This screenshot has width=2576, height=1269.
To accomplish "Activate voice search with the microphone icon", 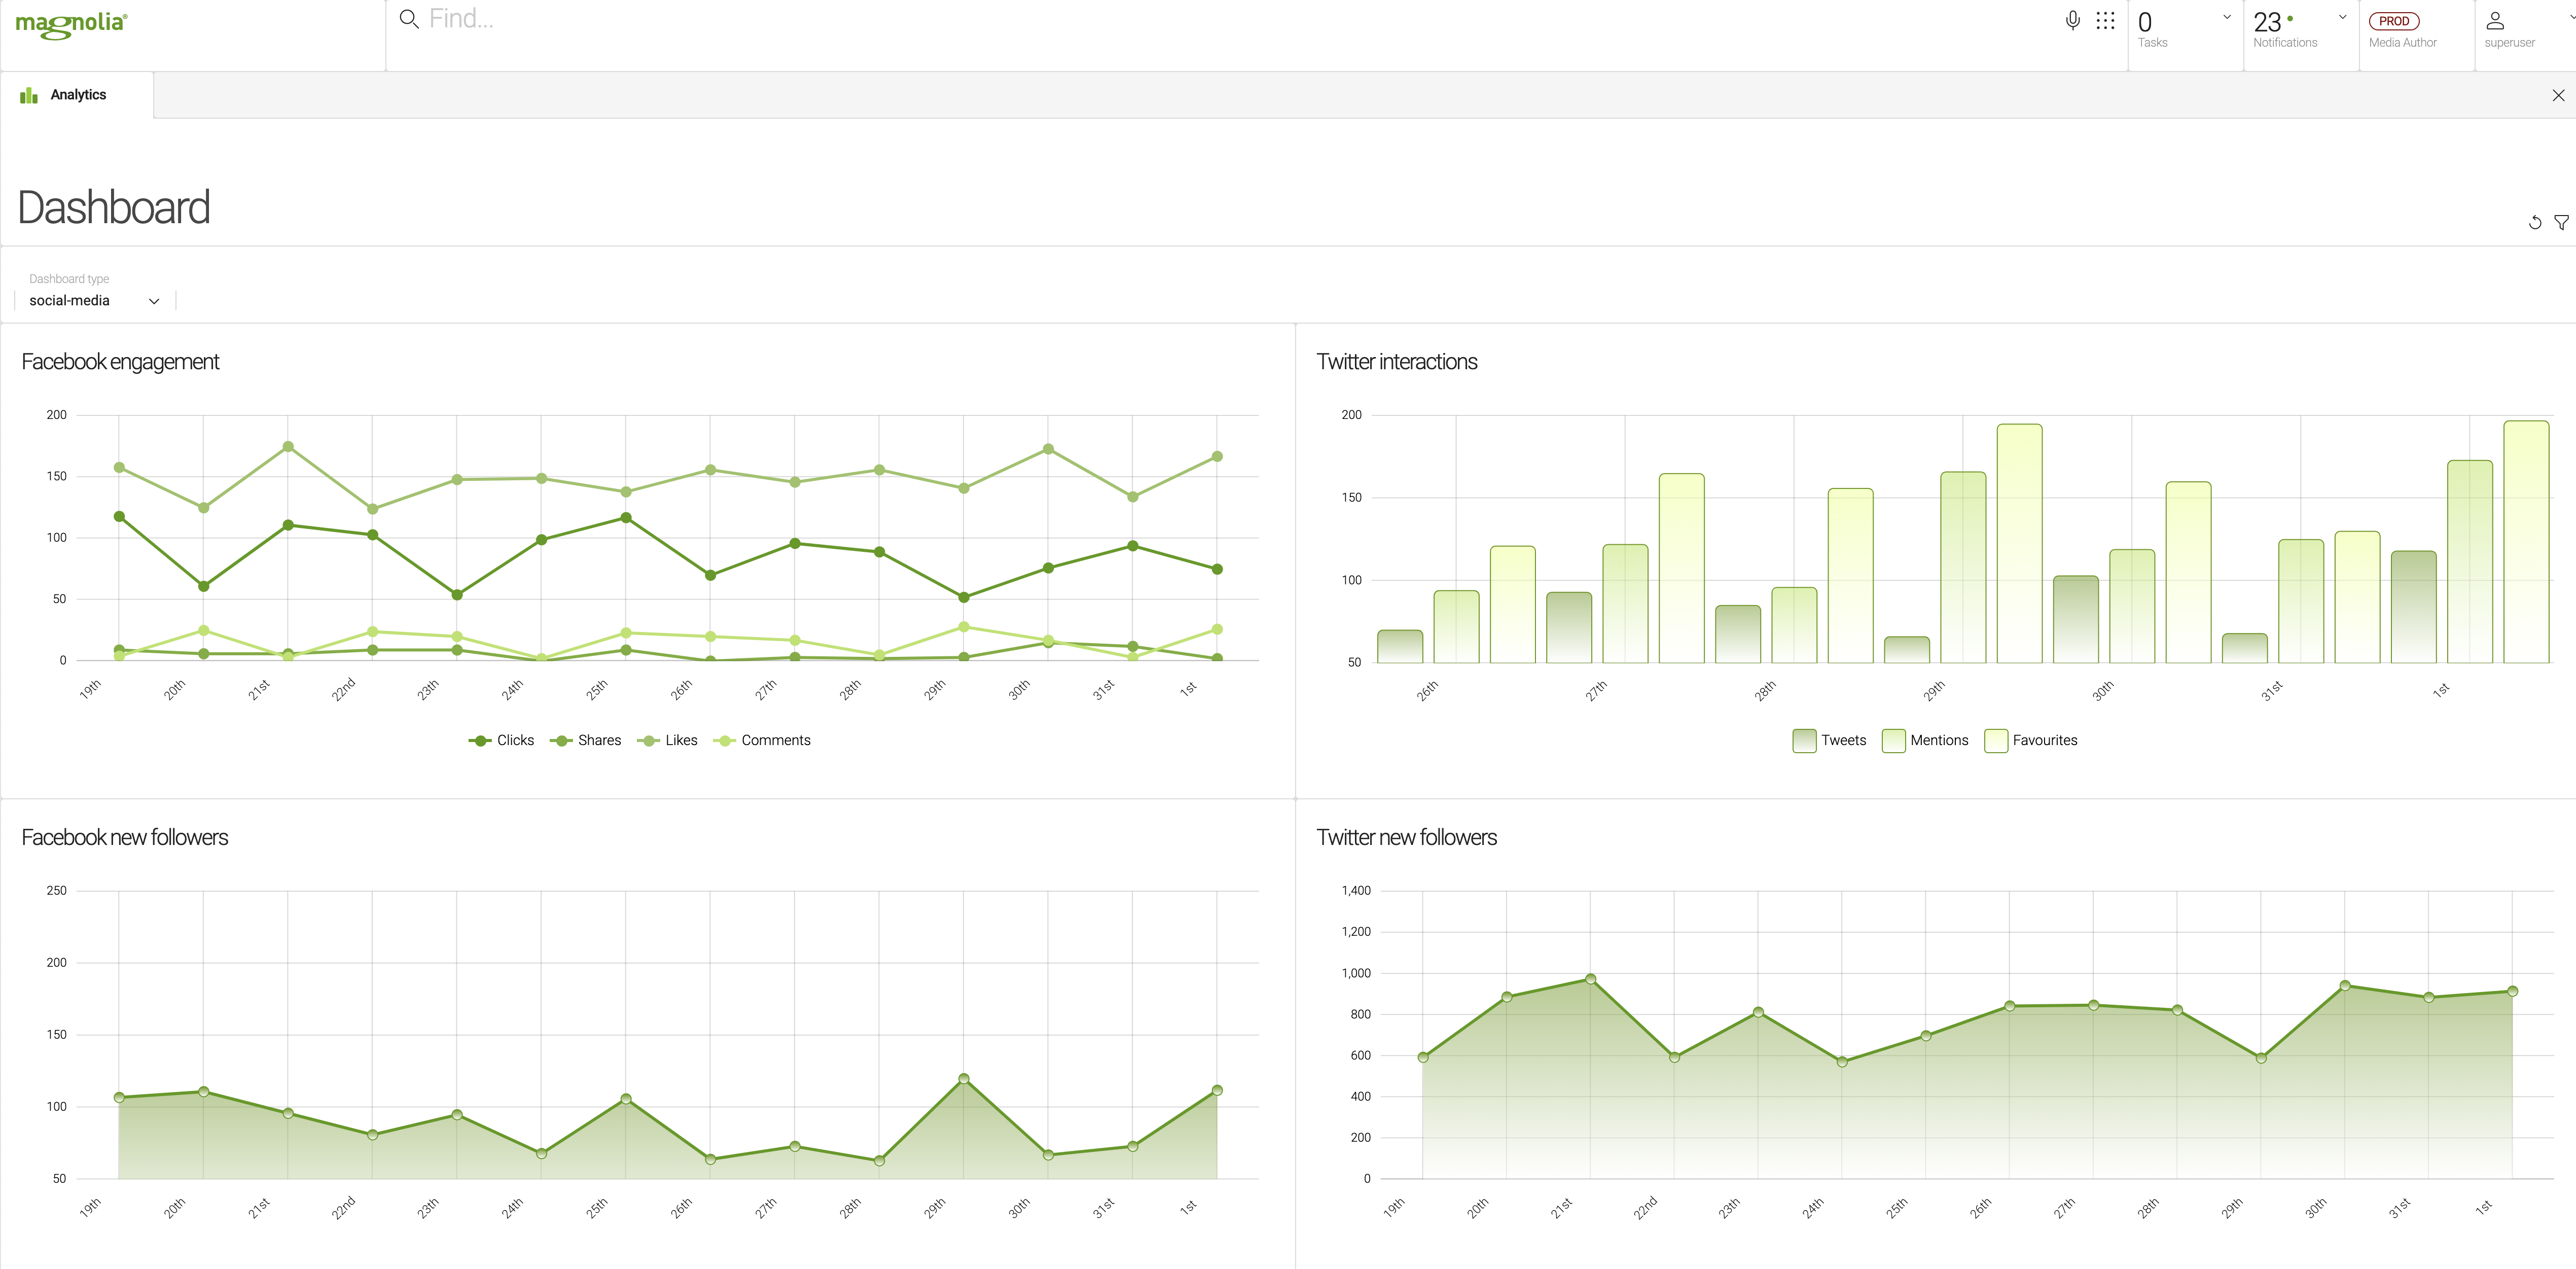I will (2072, 19).
